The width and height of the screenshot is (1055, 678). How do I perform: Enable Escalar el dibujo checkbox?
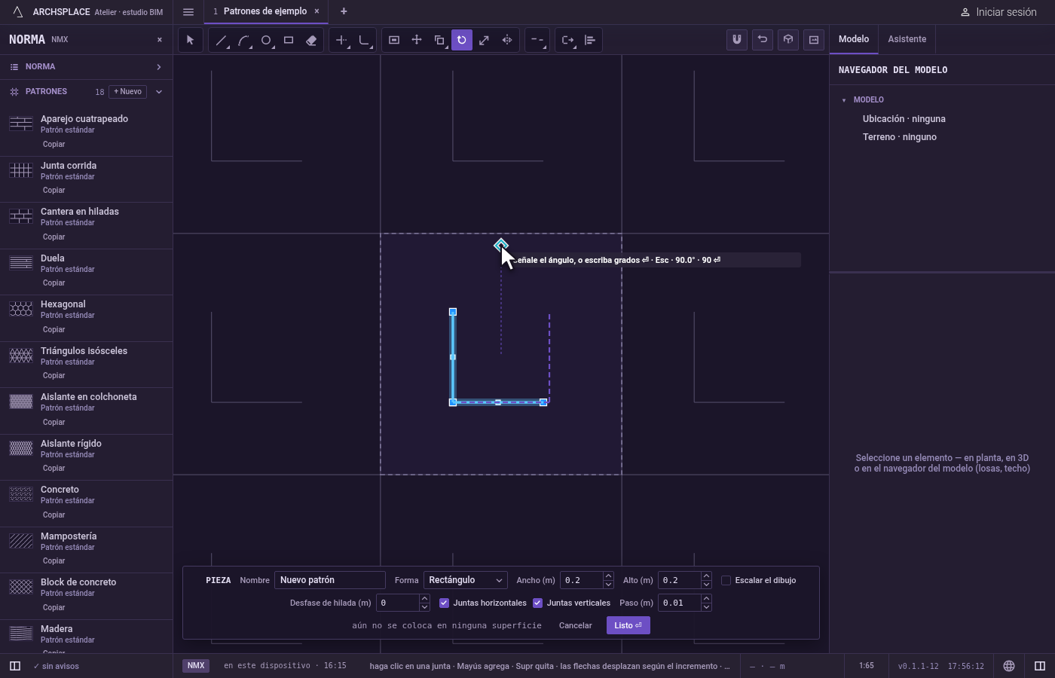coord(726,580)
